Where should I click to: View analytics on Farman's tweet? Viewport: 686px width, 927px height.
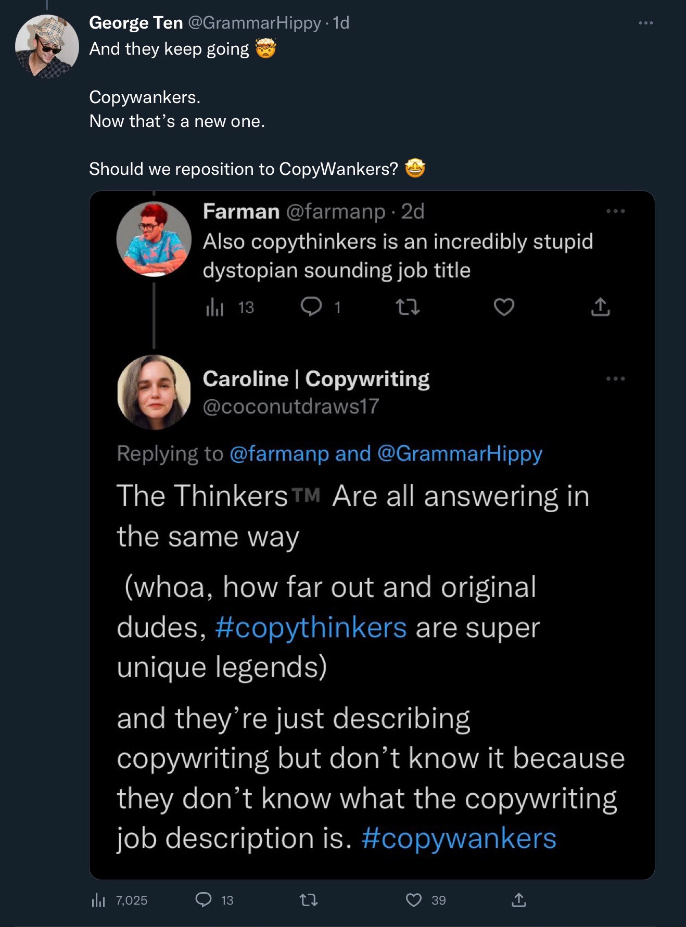pos(214,308)
